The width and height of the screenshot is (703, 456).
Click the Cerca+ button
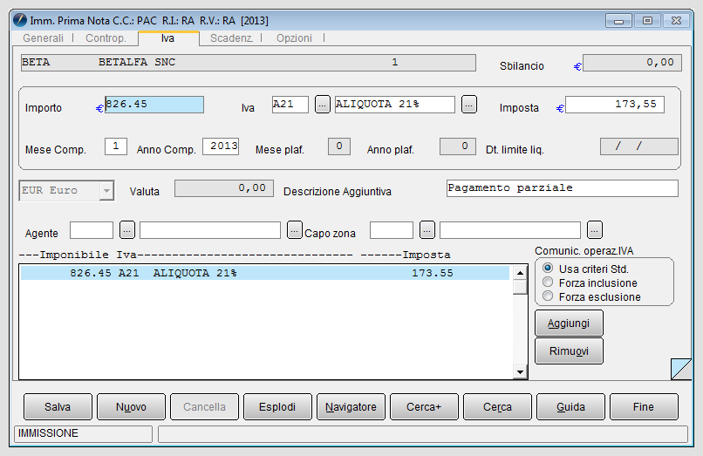tap(424, 406)
